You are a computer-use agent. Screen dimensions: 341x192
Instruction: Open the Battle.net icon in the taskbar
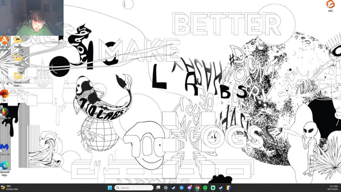pos(182,188)
